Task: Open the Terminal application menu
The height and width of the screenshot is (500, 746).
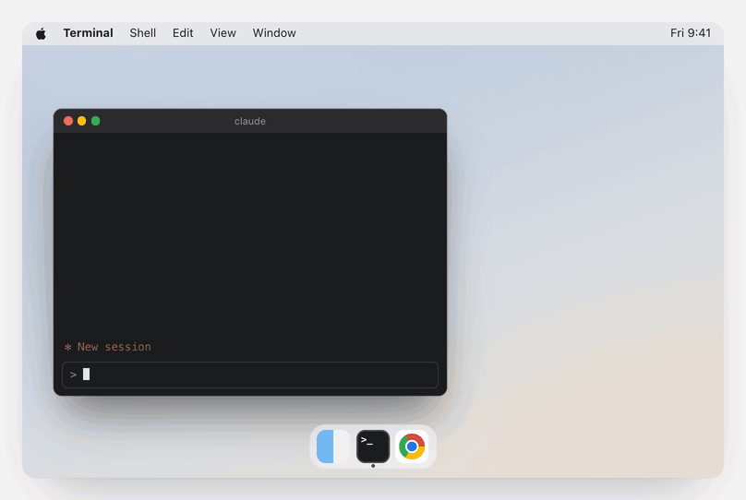Action: click(88, 33)
